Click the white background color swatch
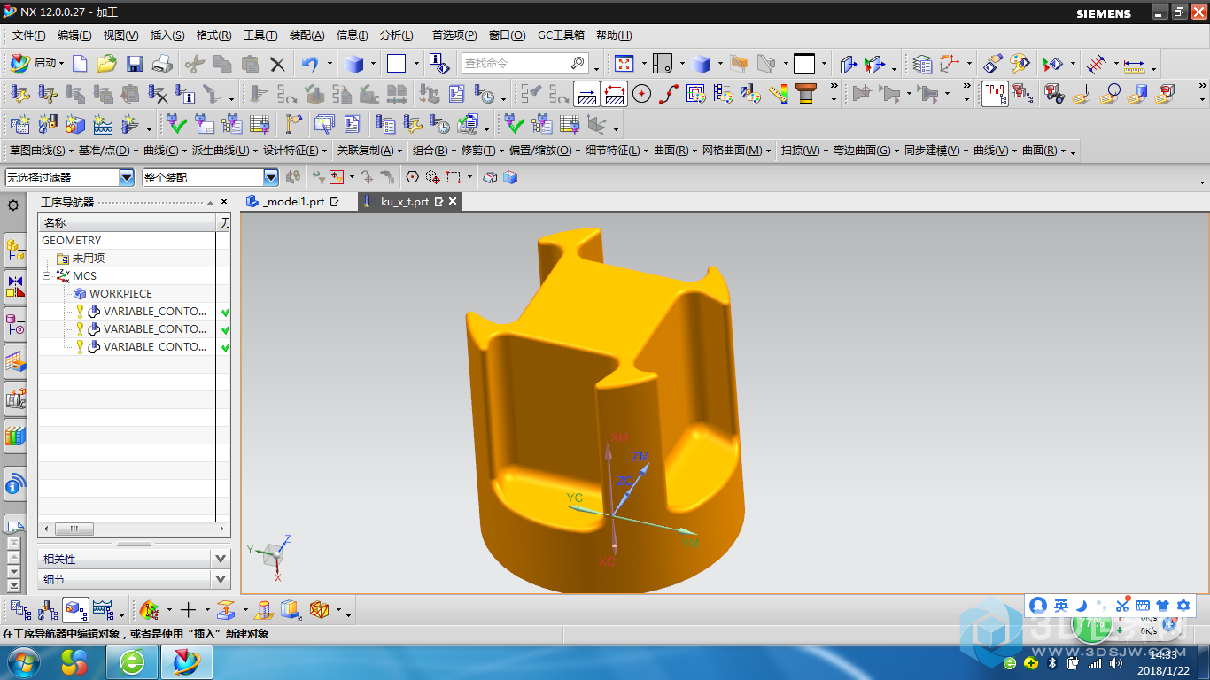 pos(396,64)
